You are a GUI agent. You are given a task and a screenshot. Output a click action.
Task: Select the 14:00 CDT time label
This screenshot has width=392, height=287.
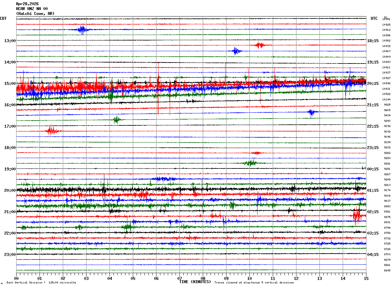[10, 62]
